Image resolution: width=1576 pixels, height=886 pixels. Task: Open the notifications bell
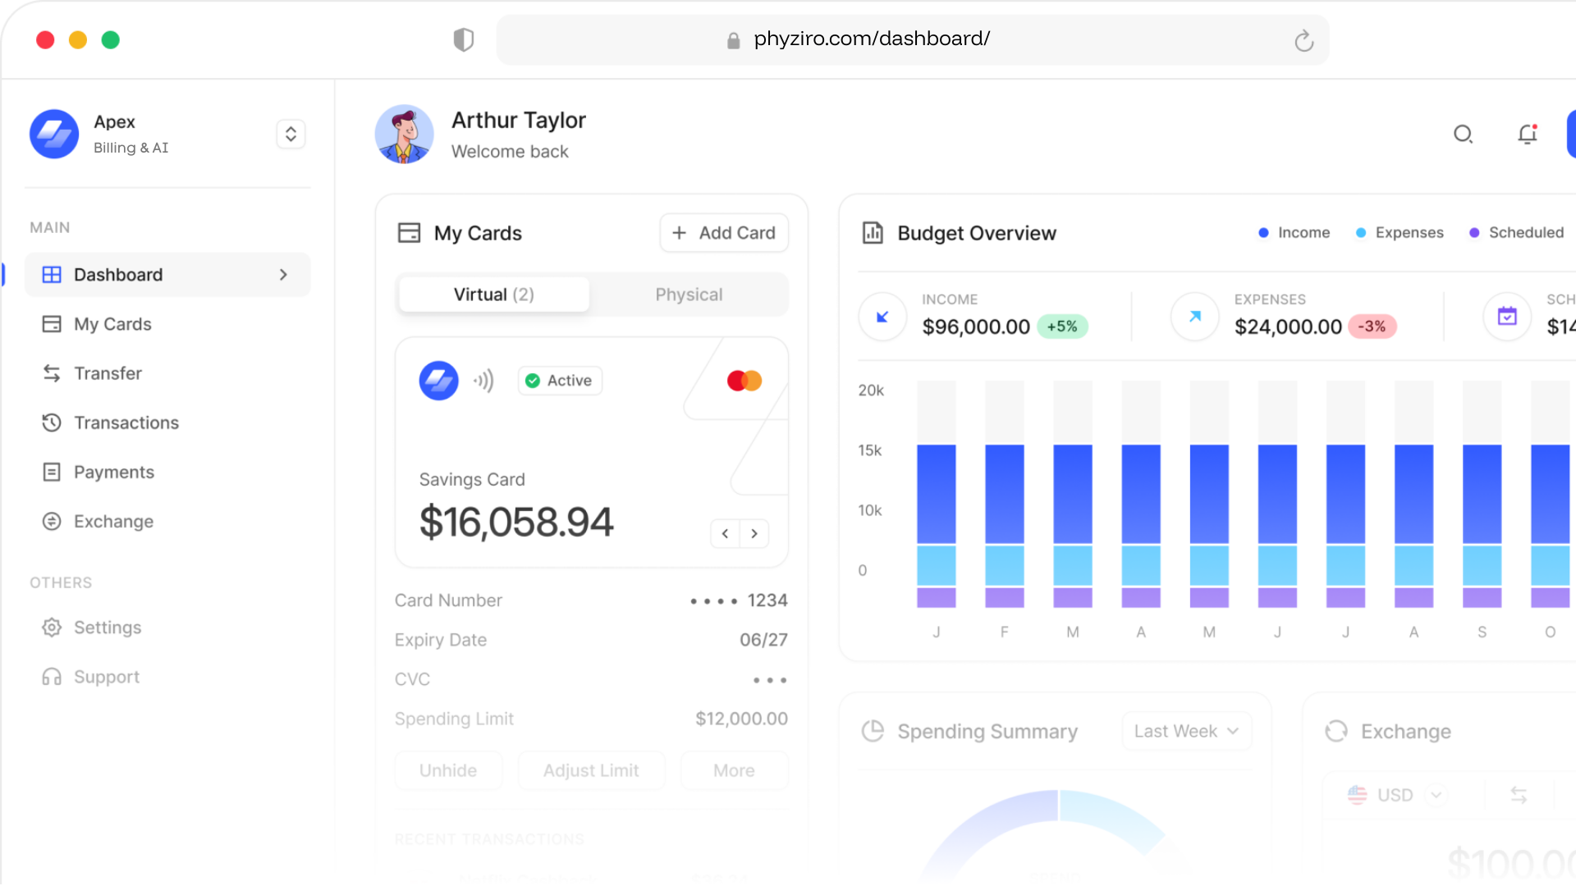(x=1527, y=134)
